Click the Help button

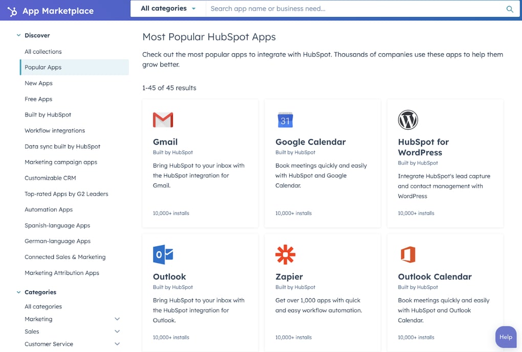[506, 337]
